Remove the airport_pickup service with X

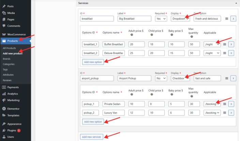(x=233, y=78)
